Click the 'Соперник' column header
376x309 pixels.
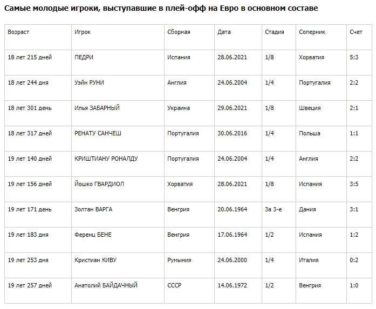tap(312, 32)
